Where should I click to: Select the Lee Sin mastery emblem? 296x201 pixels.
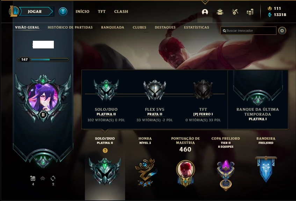185,173
